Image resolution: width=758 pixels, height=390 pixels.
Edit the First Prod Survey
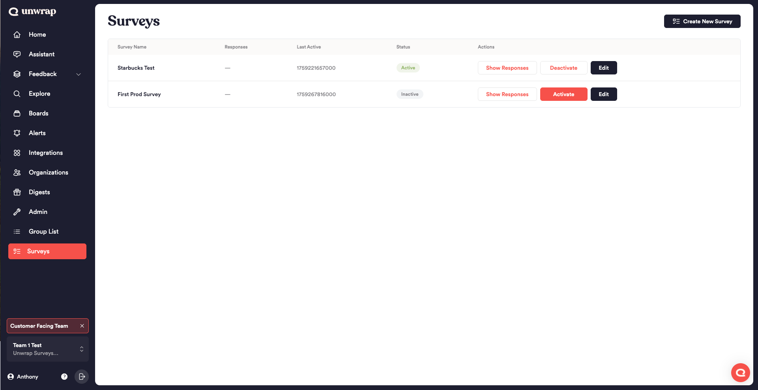coord(603,94)
